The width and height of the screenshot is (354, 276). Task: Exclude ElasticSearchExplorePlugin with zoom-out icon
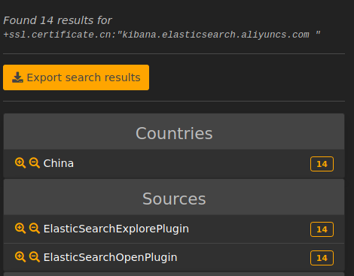(x=35, y=229)
